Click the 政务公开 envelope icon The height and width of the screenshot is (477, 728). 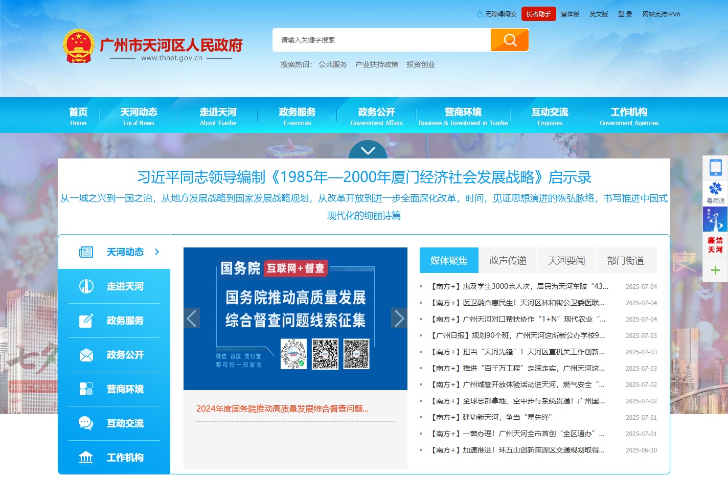point(86,355)
